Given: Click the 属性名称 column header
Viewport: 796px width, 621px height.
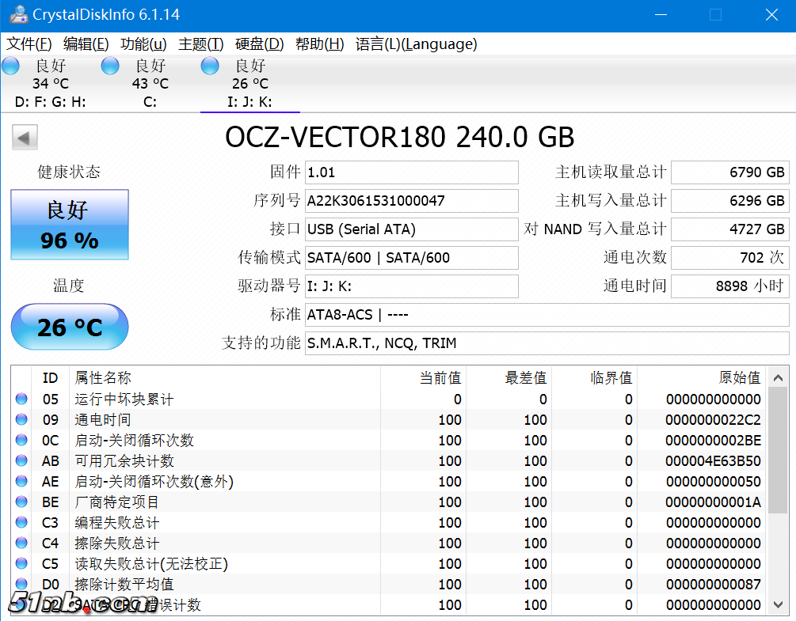Looking at the screenshot, I should 103,378.
